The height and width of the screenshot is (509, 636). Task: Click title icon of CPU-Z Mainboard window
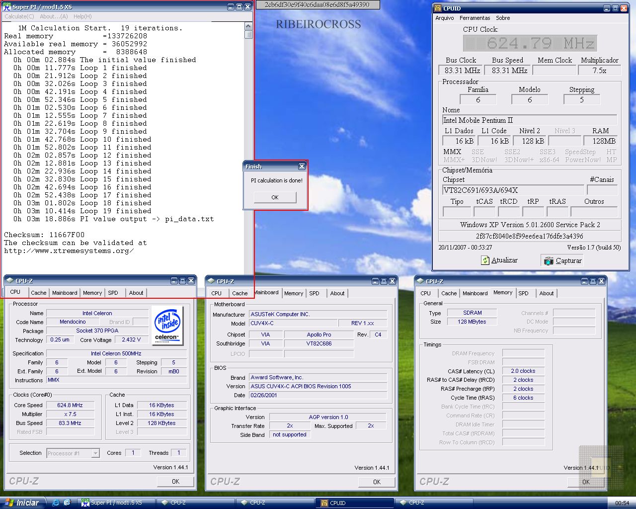[212, 281]
